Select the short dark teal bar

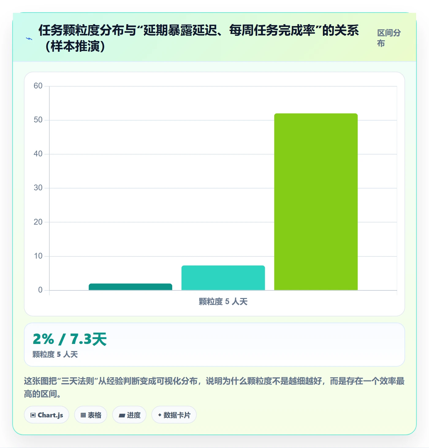point(131,287)
